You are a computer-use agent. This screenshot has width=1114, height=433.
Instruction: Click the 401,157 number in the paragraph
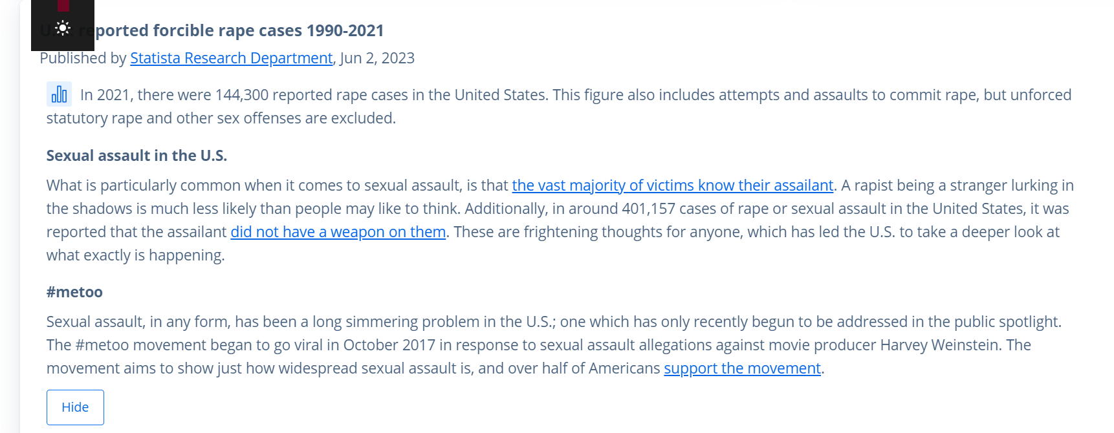(x=648, y=209)
